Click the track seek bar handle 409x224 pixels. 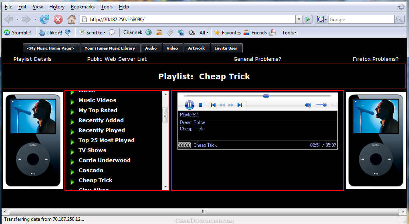266,96
